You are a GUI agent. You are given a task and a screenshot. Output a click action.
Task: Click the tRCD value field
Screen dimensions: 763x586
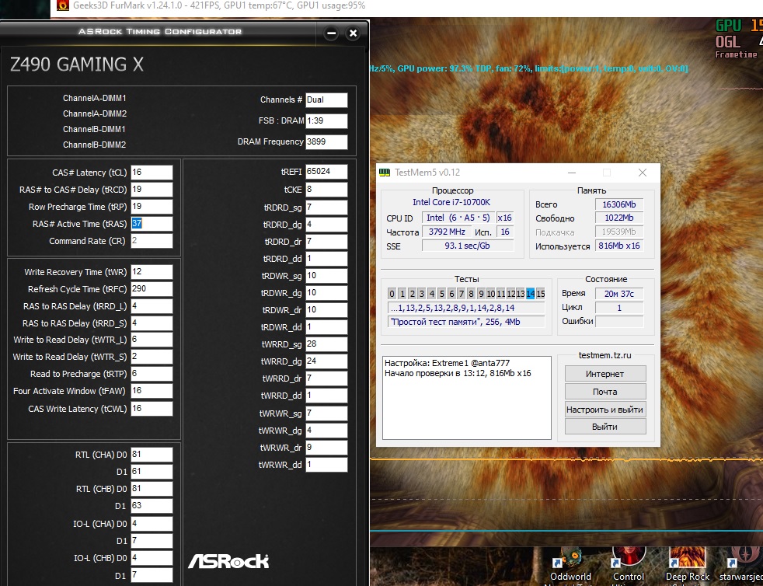point(152,190)
